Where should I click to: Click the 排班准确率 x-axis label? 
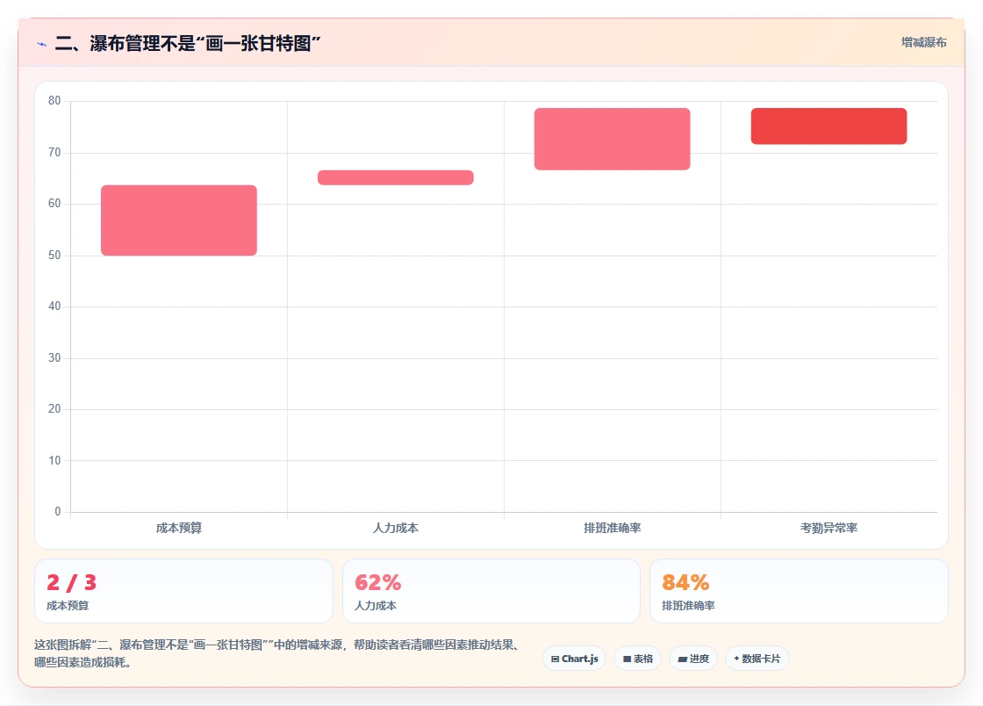pos(612,528)
